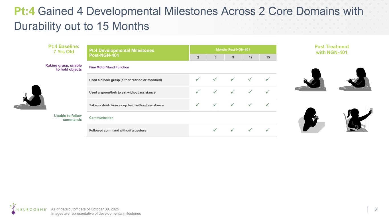The image size is (389, 219).
Task: Click the followed command checkmark at month 12
Action: (x=250, y=130)
